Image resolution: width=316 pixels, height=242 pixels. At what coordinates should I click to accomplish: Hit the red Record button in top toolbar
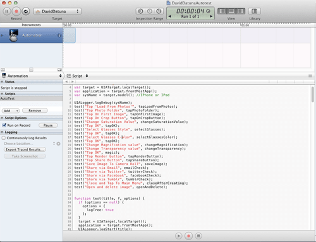16,11
